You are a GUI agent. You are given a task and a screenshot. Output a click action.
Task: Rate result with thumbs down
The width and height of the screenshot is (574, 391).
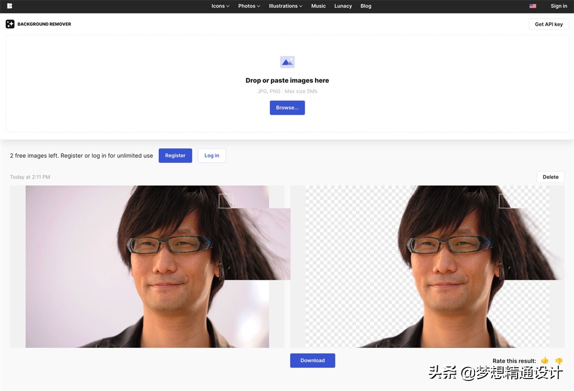559,361
